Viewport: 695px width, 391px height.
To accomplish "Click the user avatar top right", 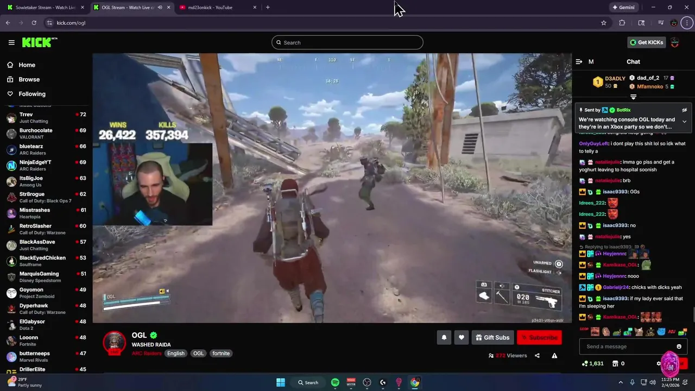I will point(675,42).
